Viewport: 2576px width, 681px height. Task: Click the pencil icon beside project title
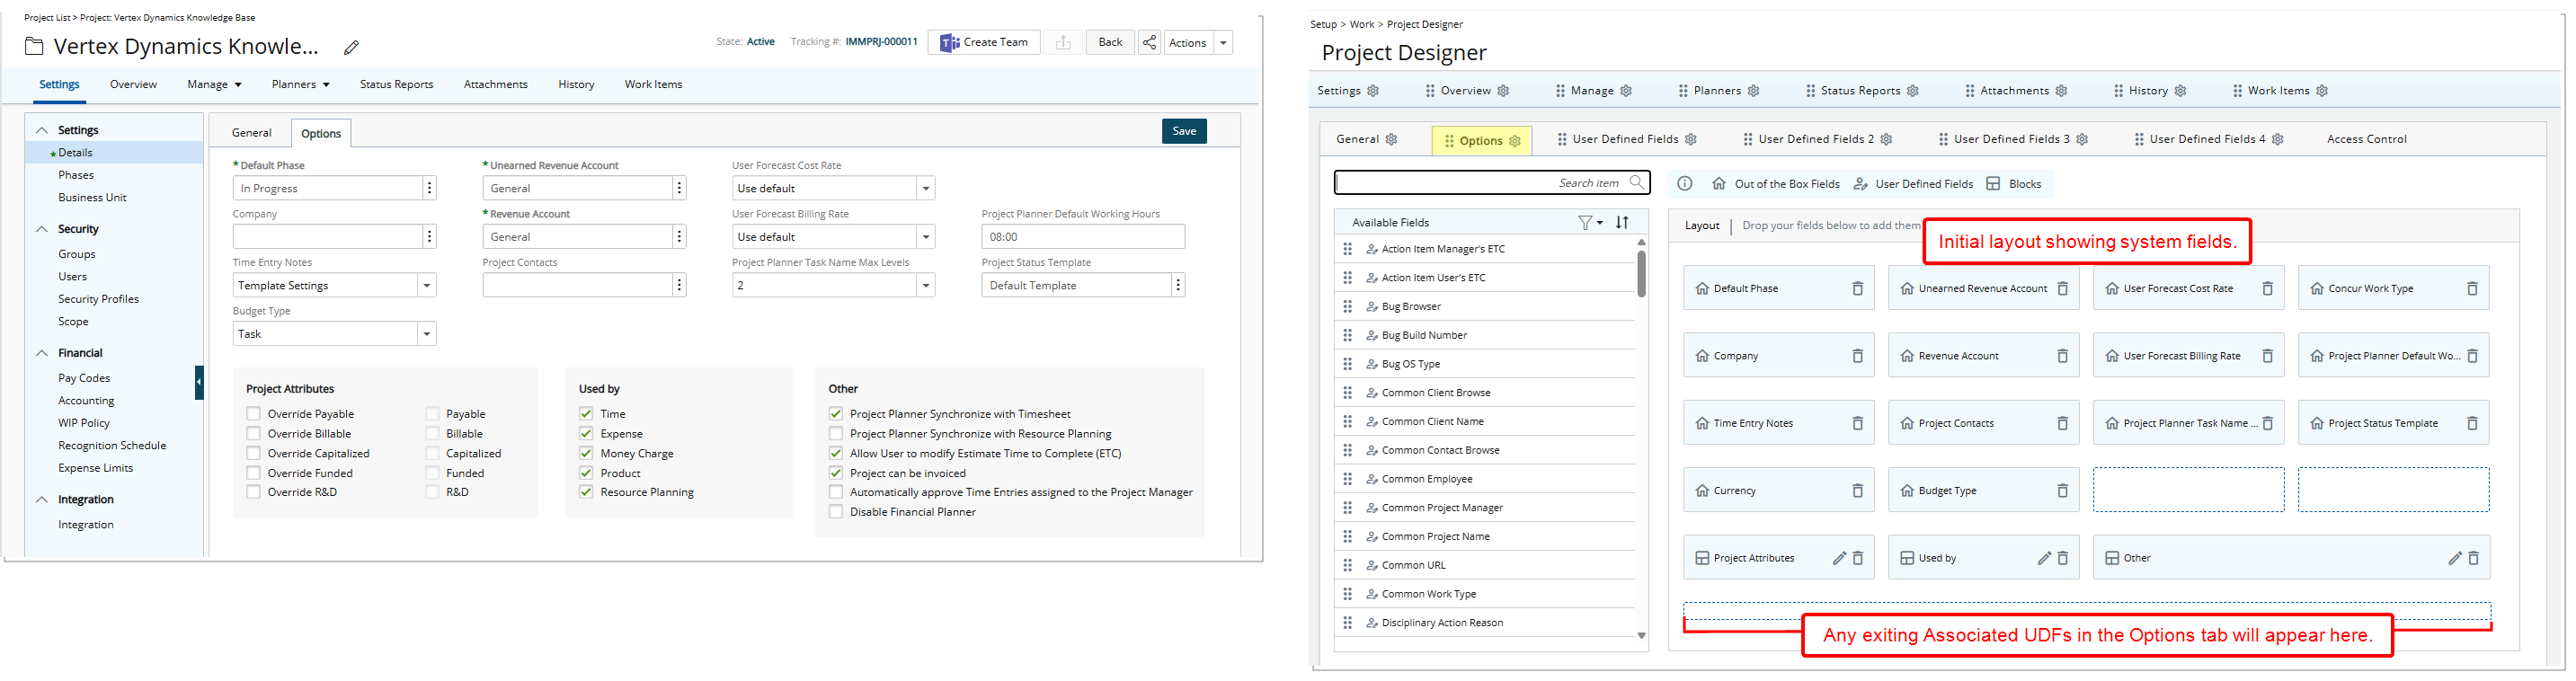pos(351,48)
